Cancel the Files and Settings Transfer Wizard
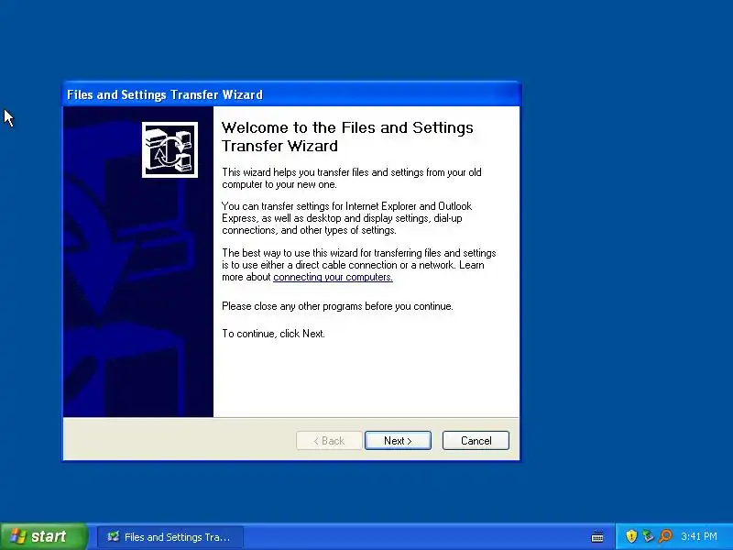The height and width of the screenshot is (550, 733). pyautogui.click(x=476, y=441)
